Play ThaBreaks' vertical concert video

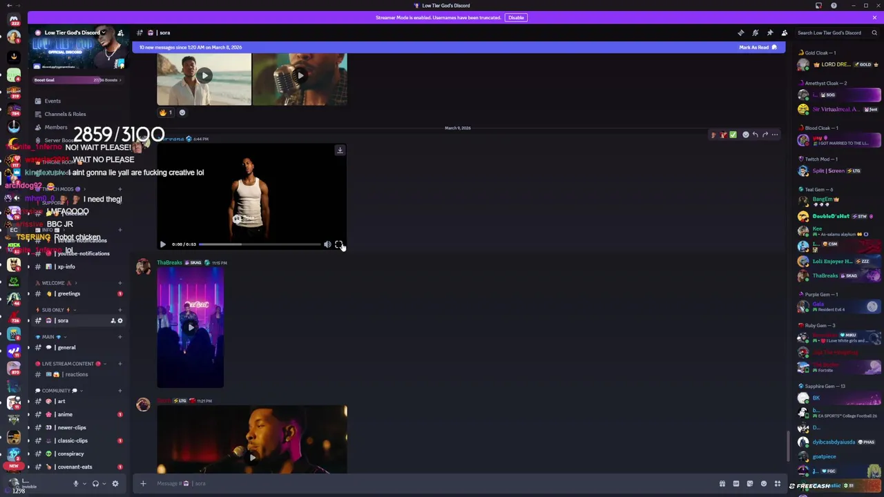click(190, 328)
